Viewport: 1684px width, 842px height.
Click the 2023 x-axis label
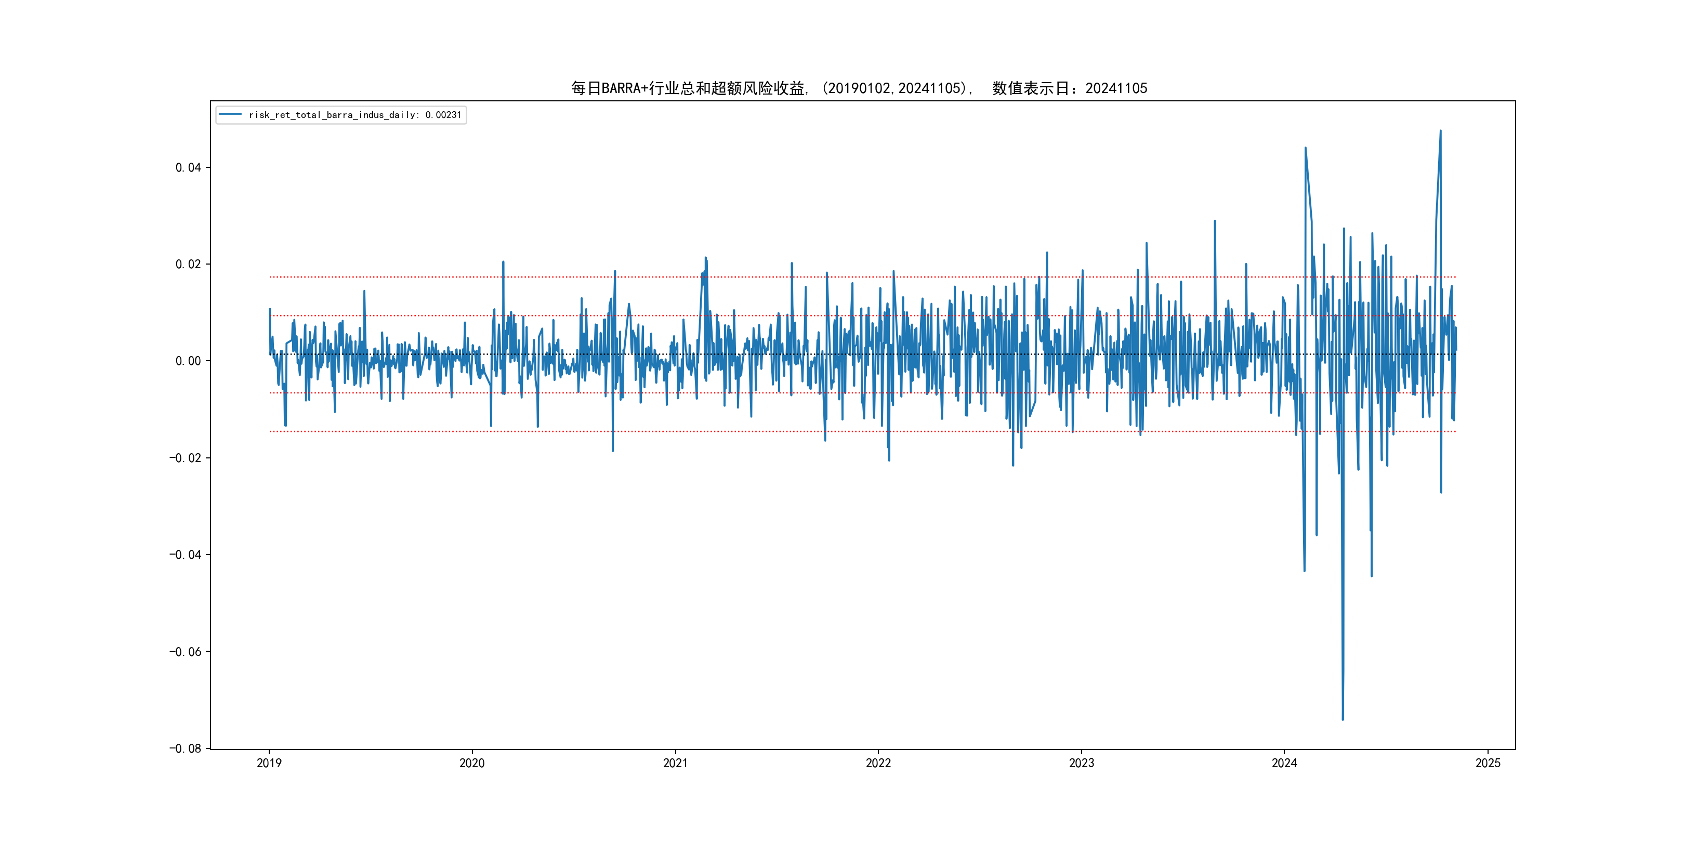pyautogui.click(x=1081, y=763)
